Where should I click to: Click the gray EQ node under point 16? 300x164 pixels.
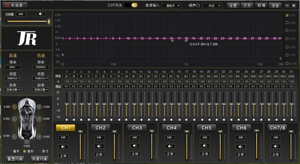click(x=172, y=41)
